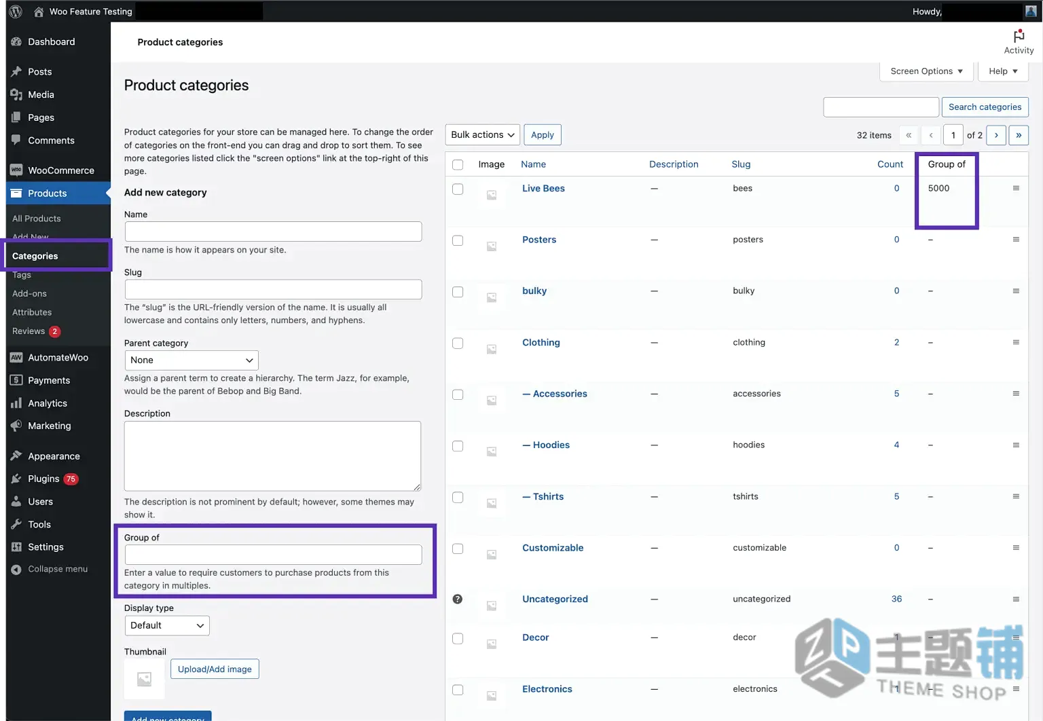Expand the Help panel
1043x721 pixels.
[x=1003, y=71]
